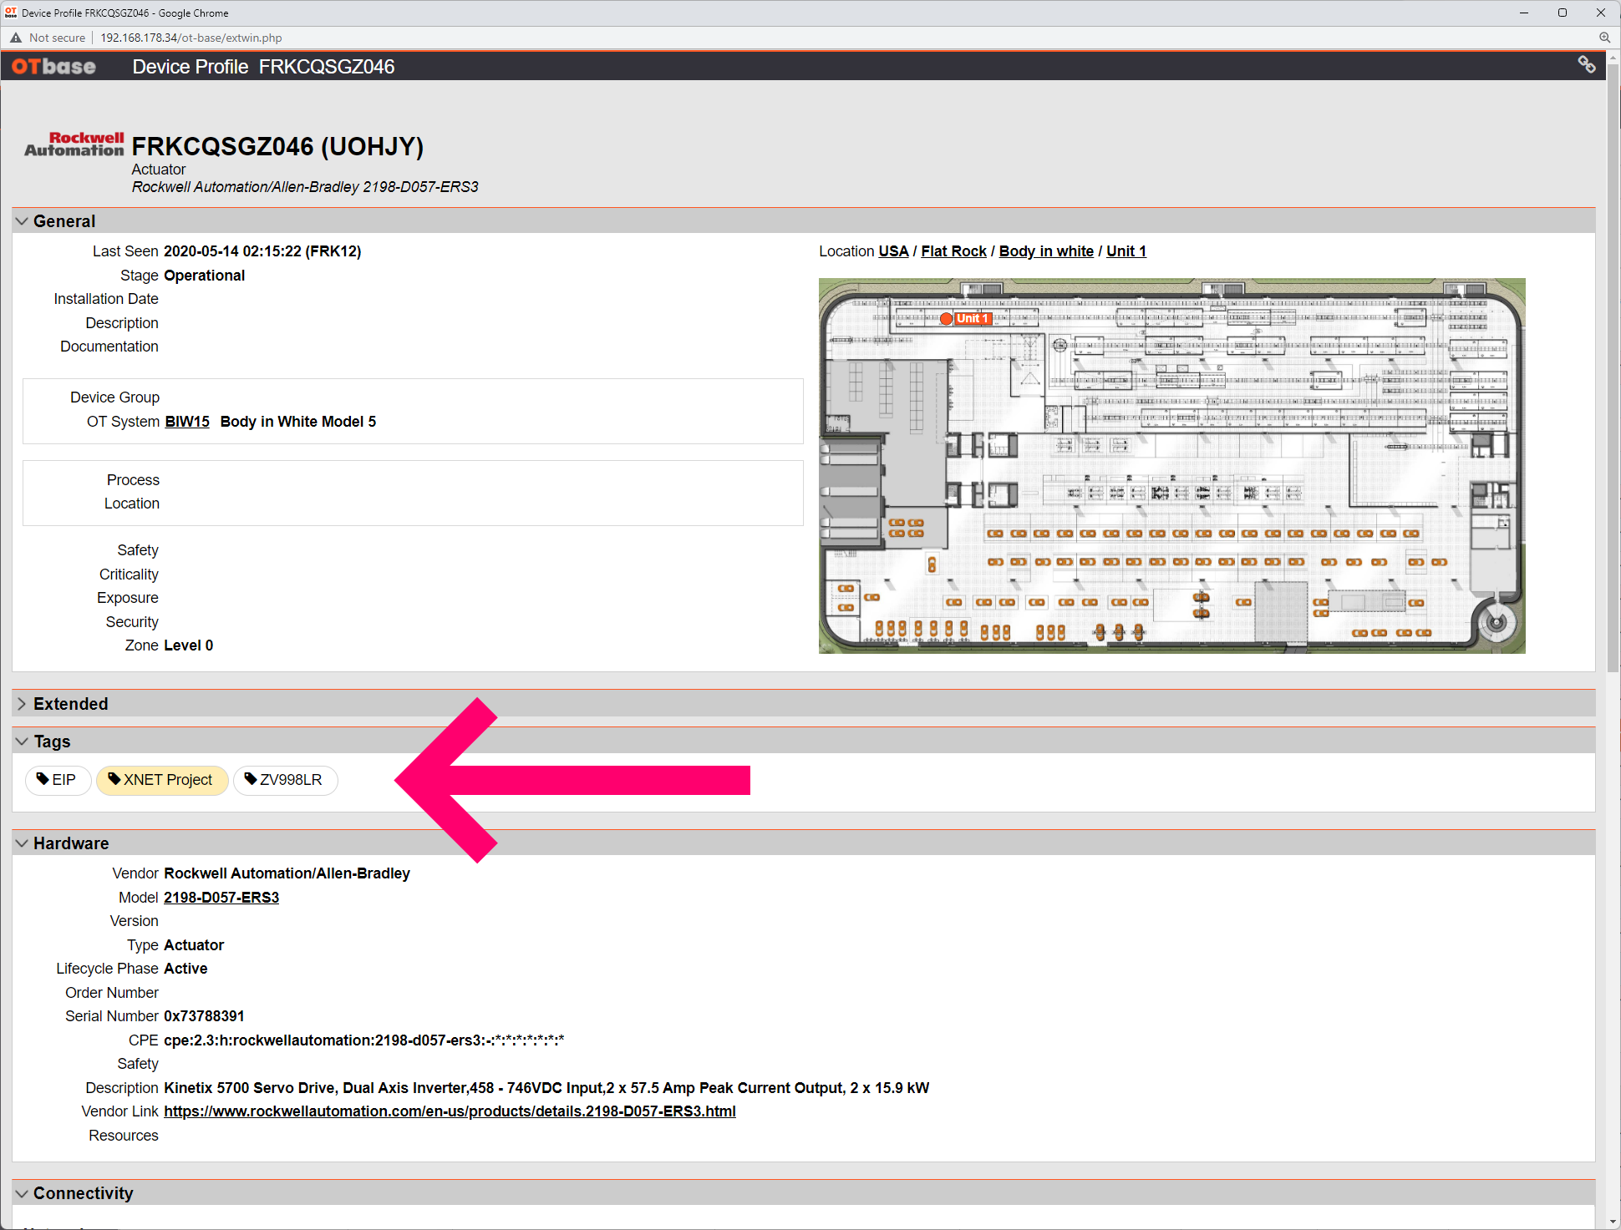Click the Criticality label

click(129, 575)
